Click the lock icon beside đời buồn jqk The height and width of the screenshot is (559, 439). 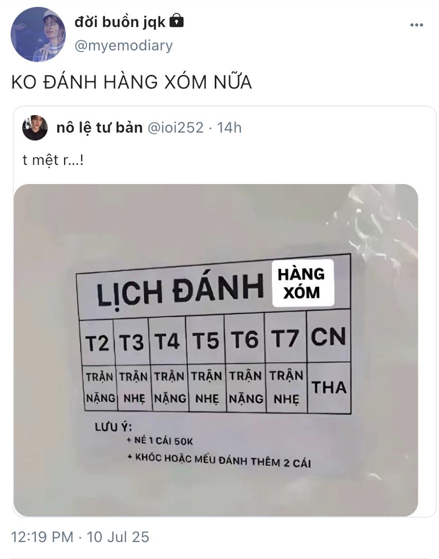(177, 21)
